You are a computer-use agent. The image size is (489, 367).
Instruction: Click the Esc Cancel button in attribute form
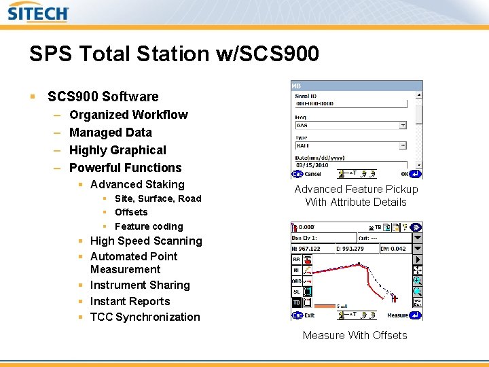point(306,174)
